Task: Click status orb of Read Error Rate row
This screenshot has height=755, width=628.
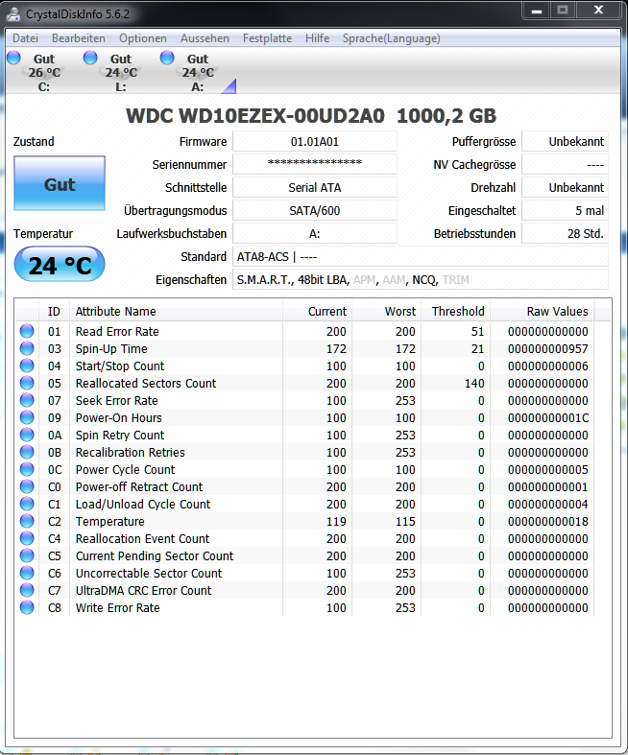Action: 27,331
